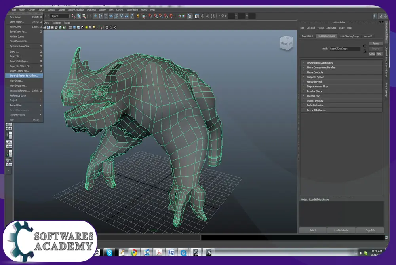Viewport: 396px width, 265px height.
Task: Expand Smooth Mesh section
Action: coord(341,82)
